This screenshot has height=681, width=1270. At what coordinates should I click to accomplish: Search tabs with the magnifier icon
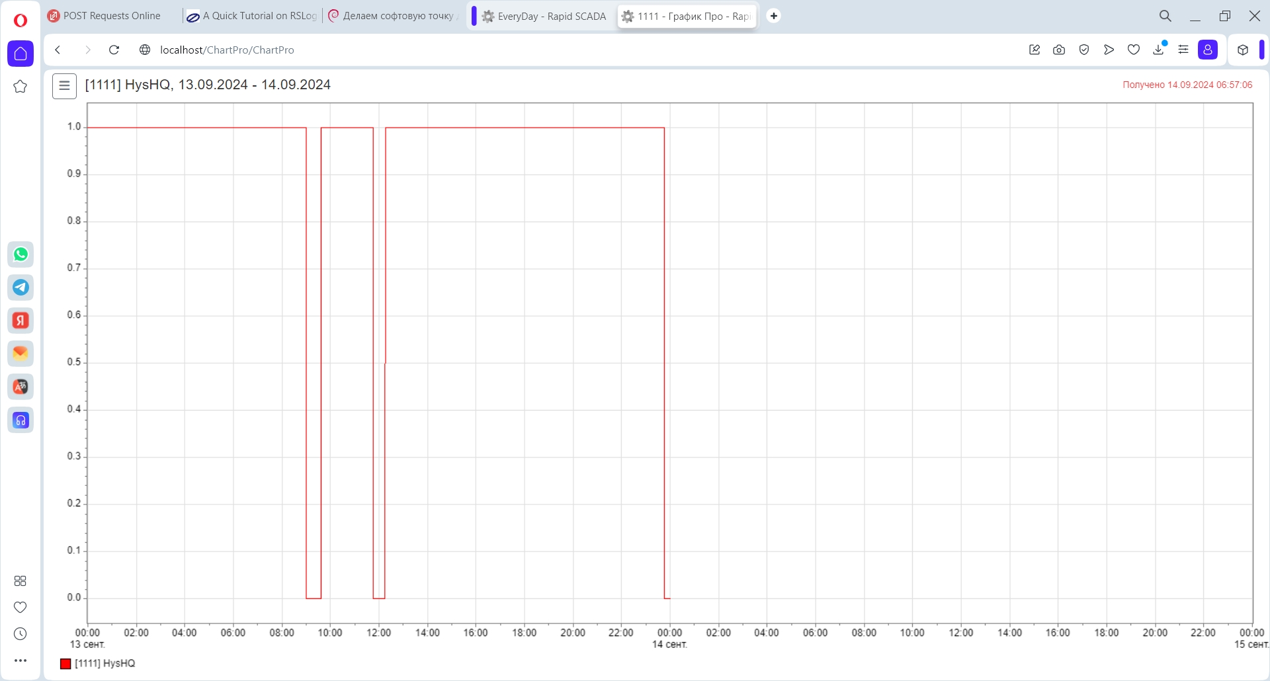(x=1165, y=16)
